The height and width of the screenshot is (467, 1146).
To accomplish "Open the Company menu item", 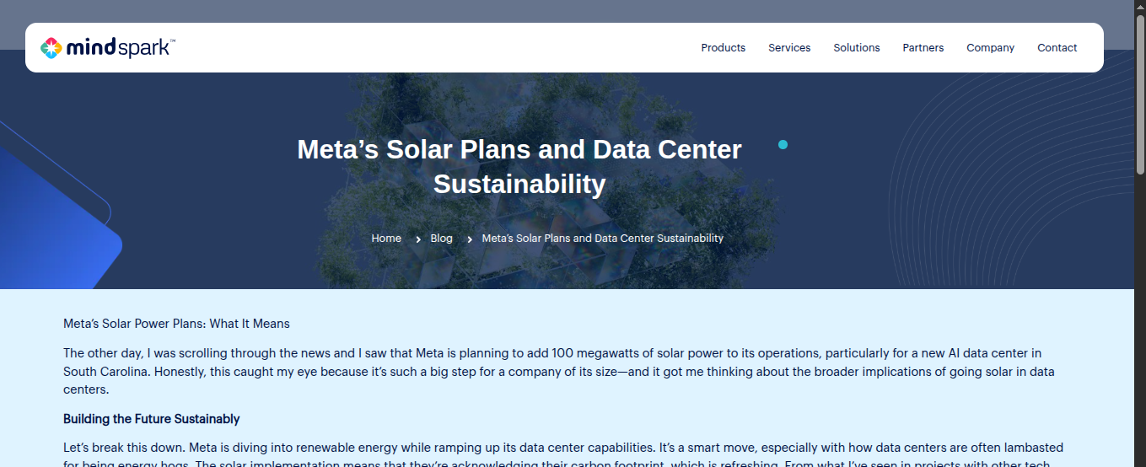I will (x=990, y=48).
